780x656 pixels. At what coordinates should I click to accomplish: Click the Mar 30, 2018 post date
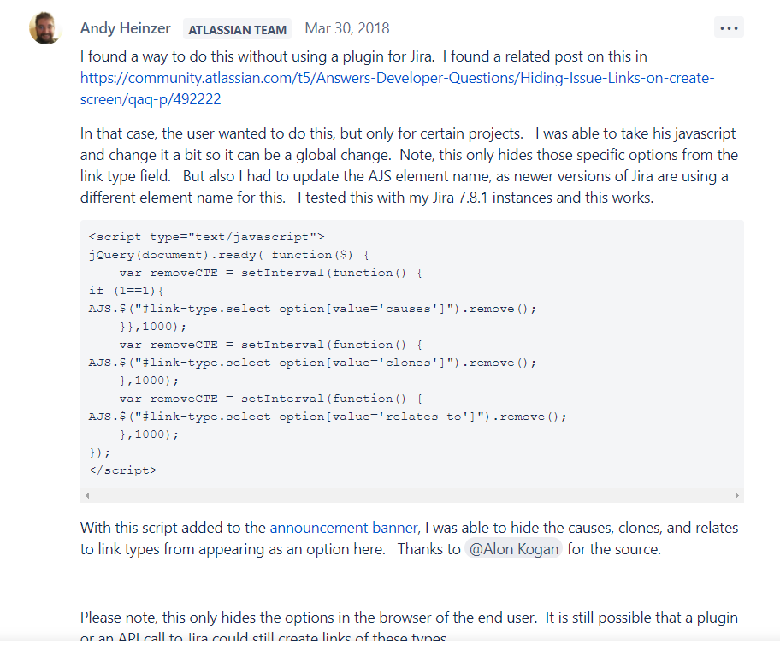point(346,28)
